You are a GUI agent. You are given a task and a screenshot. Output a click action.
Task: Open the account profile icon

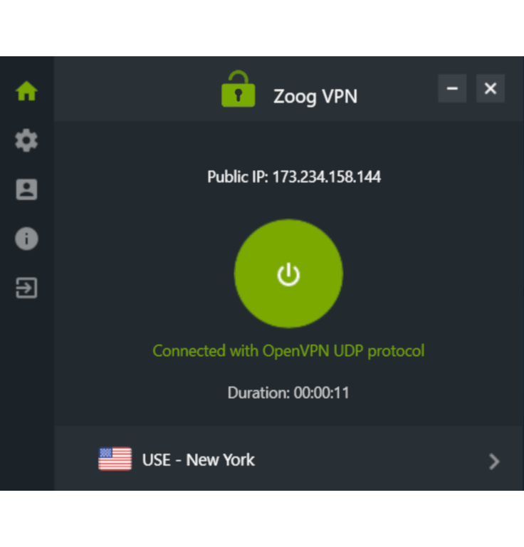tap(26, 189)
